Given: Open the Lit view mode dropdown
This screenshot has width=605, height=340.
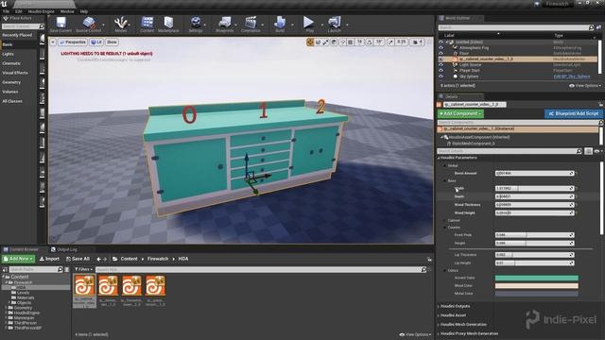Looking at the screenshot, I should [96, 42].
